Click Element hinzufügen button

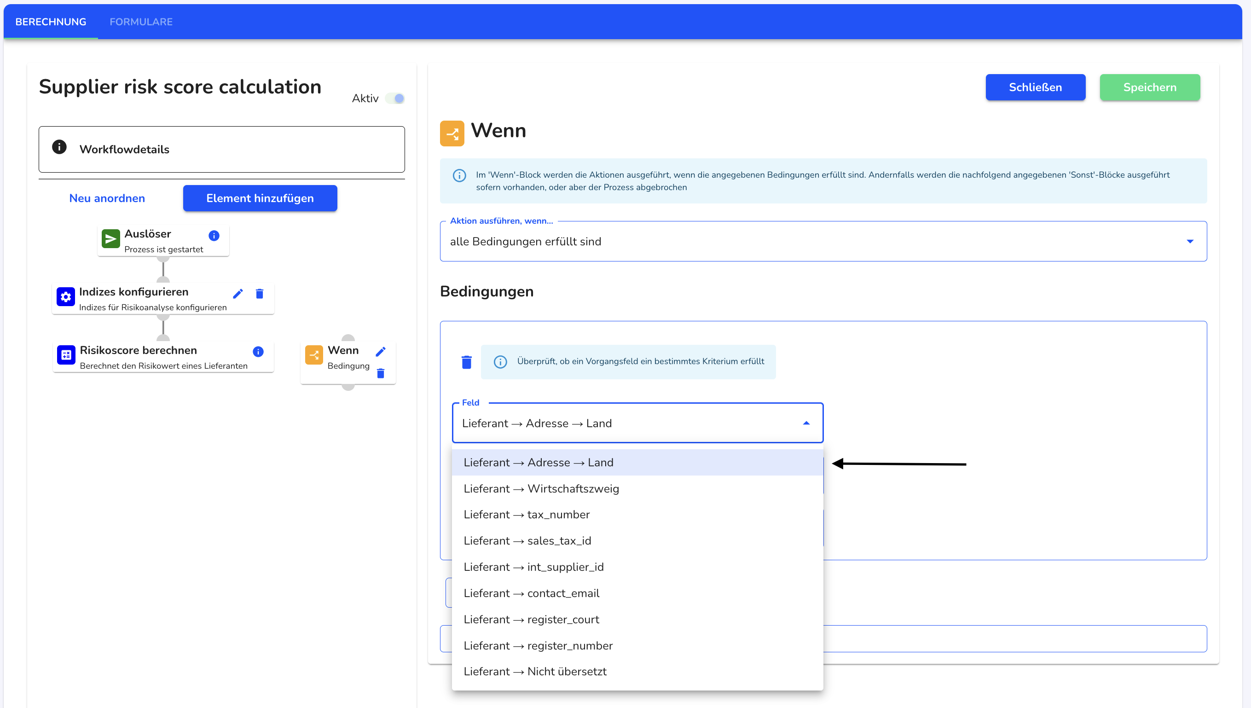pyautogui.click(x=260, y=198)
